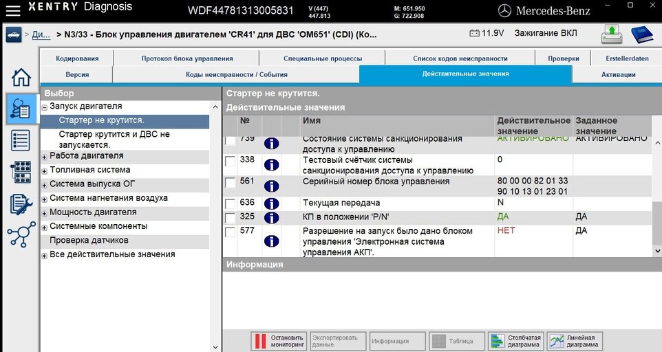Expand the Система выпуска ОГ node
The width and height of the screenshot is (662, 352).
point(44,185)
